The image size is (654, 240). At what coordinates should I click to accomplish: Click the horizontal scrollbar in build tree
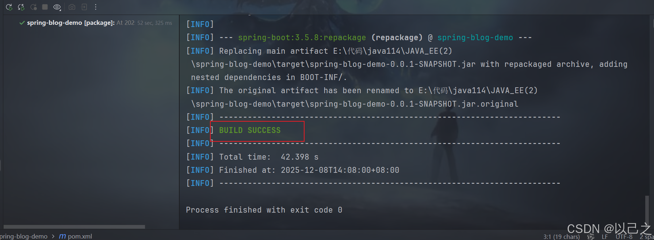click(74, 227)
